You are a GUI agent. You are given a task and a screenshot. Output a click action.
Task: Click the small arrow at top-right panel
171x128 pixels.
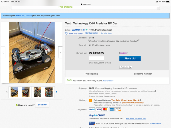[x=159, y=8]
